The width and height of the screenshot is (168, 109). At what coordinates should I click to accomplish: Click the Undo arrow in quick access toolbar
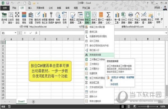coord(12,3)
